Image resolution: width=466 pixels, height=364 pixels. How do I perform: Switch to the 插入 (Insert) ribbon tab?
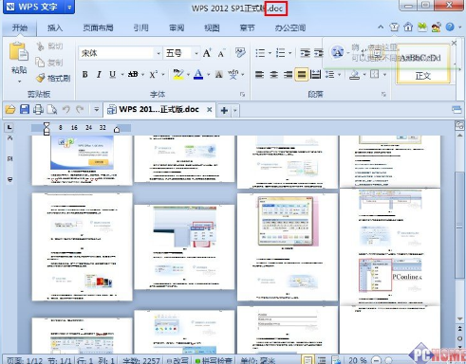(55, 27)
